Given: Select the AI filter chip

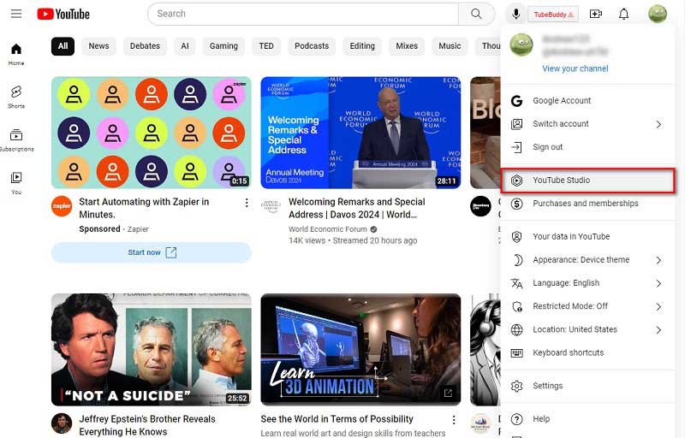Looking at the screenshot, I should click(185, 46).
